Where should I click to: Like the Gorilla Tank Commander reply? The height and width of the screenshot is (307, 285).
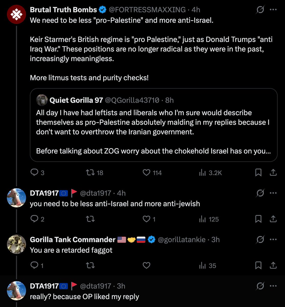[146, 266]
